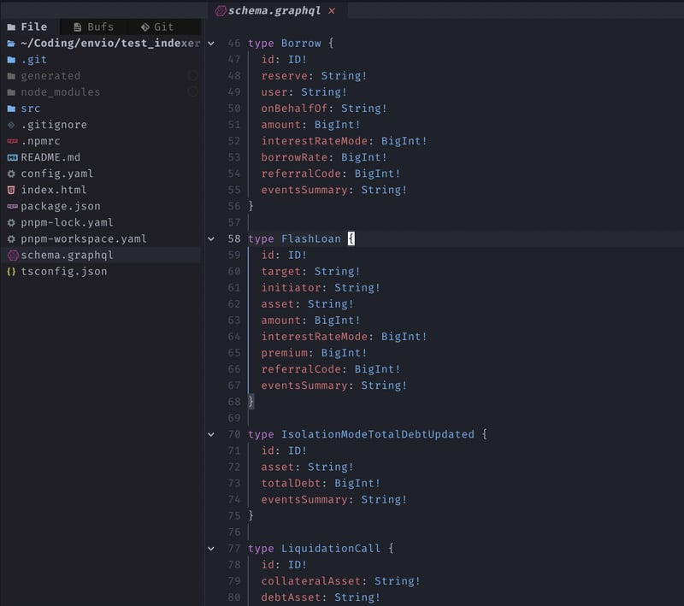
Task: Select schema.graphql in the file tree
Action: point(67,255)
